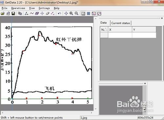The height and width of the screenshot is (120, 164).
Task: Click the '1.jpg' status bar entry
Action: pyautogui.click(x=84, y=118)
